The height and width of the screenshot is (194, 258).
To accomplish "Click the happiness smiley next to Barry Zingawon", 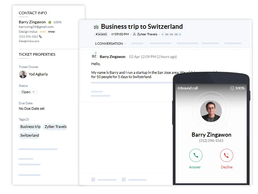I will (50, 22).
